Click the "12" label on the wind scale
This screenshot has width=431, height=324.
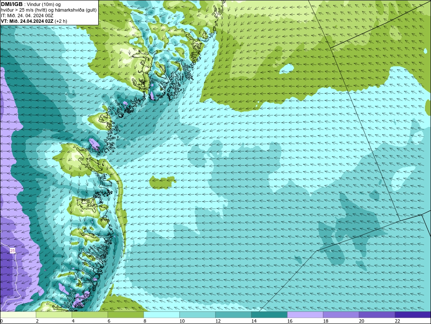click(x=218, y=321)
